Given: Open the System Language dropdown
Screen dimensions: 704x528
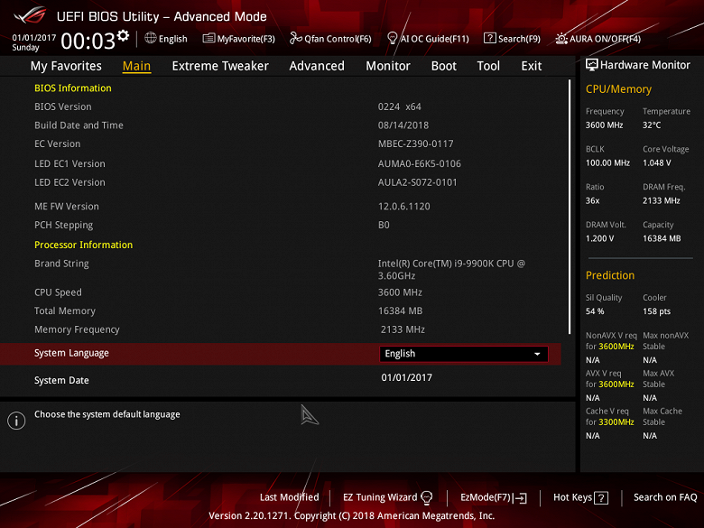Looking at the screenshot, I should 464,354.
